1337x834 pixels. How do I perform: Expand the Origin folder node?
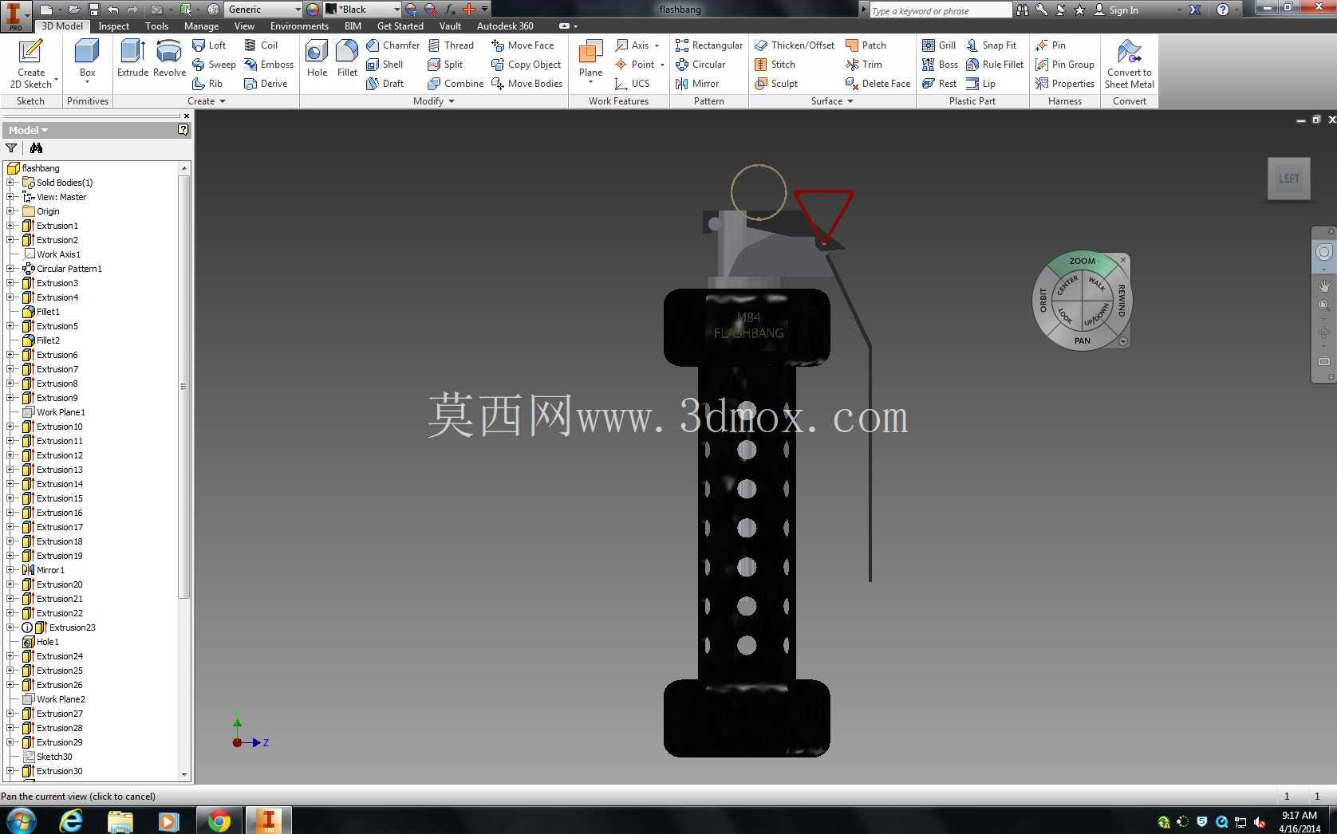10,211
